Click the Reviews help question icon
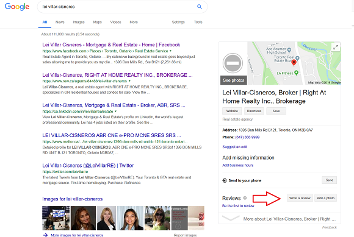Screen dimensions: 354x237 tap(245, 198)
